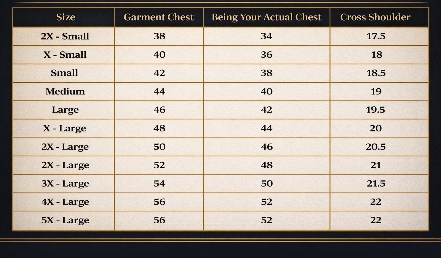The height and width of the screenshot is (258, 441).
Task: Select actual chest value 44 for X - Large
Action: tap(266, 128)
